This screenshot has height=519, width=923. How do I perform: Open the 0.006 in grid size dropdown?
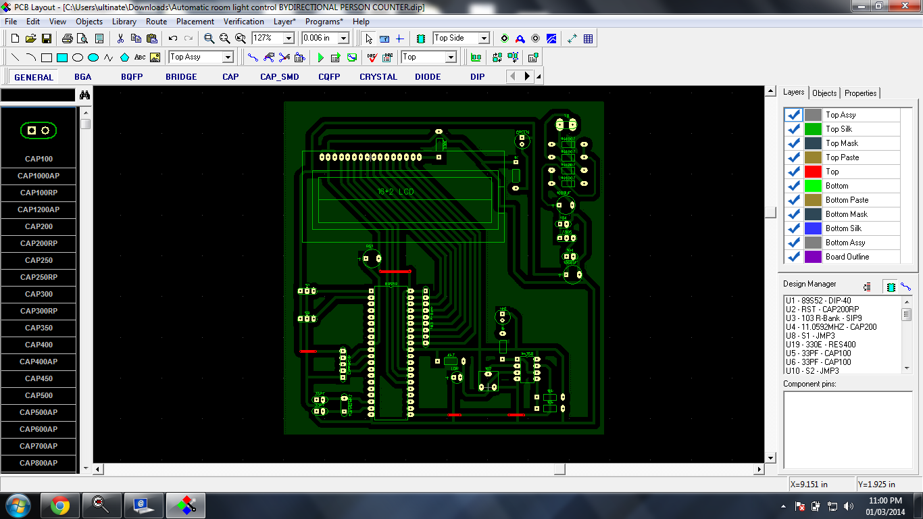coord(343,39)
